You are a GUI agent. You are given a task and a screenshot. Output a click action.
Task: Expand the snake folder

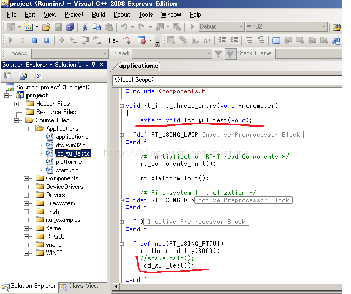click(26, 245)
